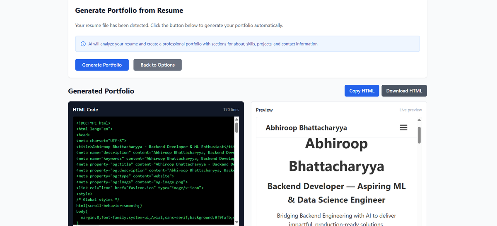Click the 'Live preview' label
497x226 pixels.
pos(410,110)
